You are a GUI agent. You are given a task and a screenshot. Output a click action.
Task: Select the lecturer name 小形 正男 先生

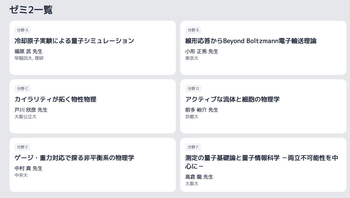click(x=202, y=52)
